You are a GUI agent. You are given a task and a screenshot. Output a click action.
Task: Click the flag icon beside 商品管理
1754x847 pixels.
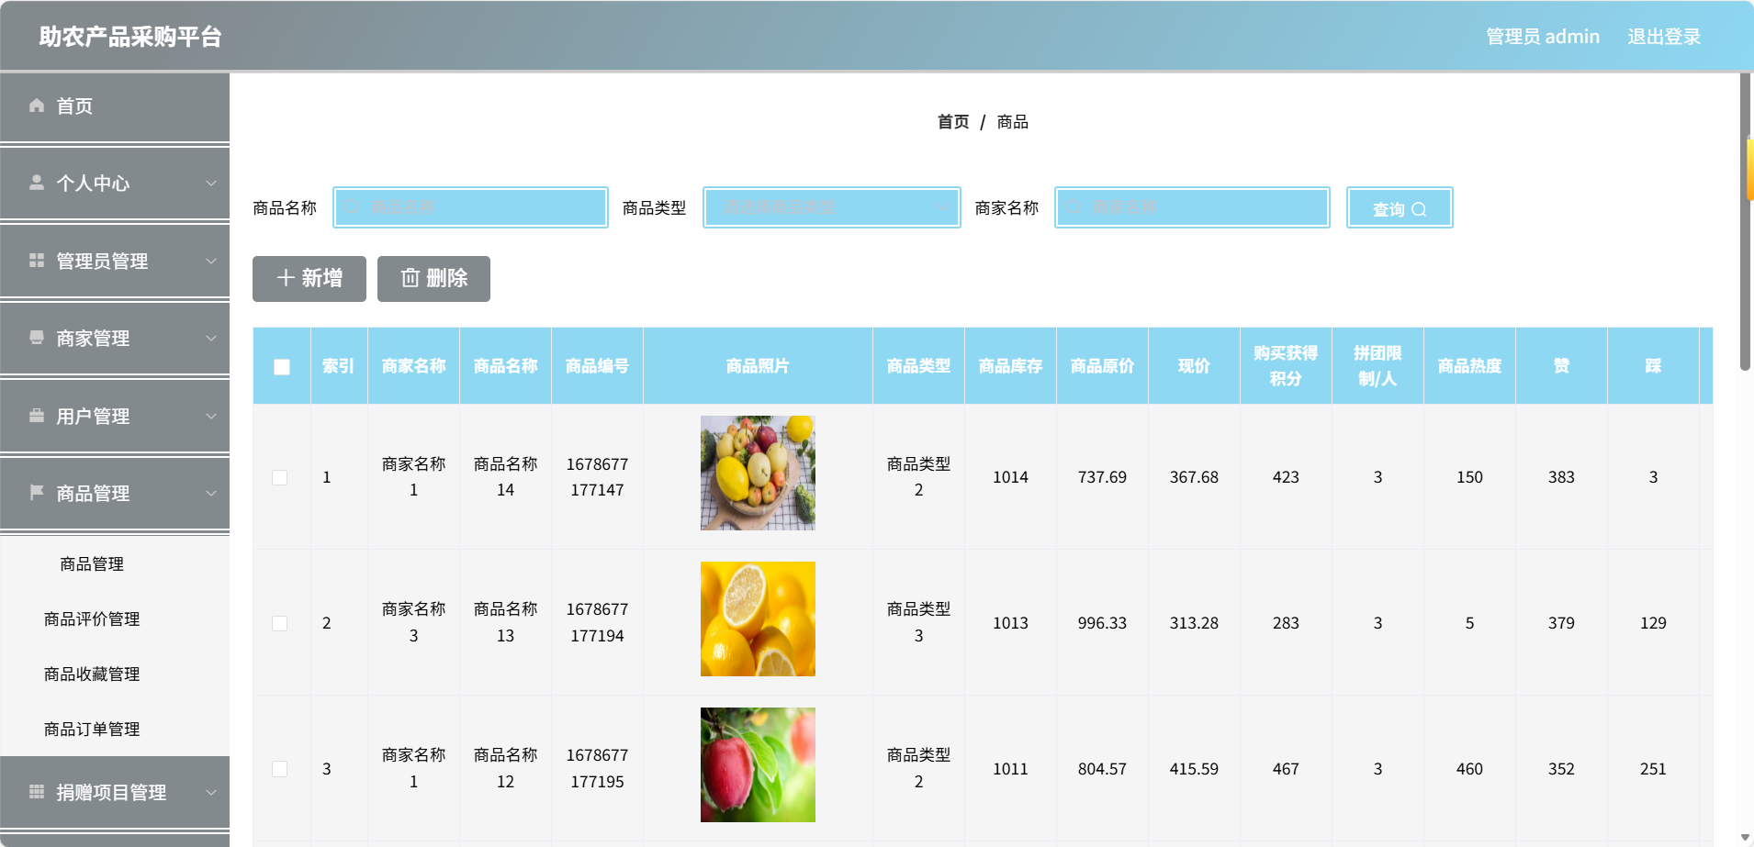37,493
